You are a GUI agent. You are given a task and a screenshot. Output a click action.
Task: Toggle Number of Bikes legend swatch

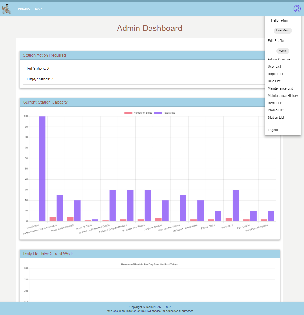pos(128,113)
